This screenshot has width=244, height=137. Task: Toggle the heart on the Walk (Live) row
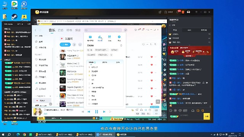tap(152, 65)
